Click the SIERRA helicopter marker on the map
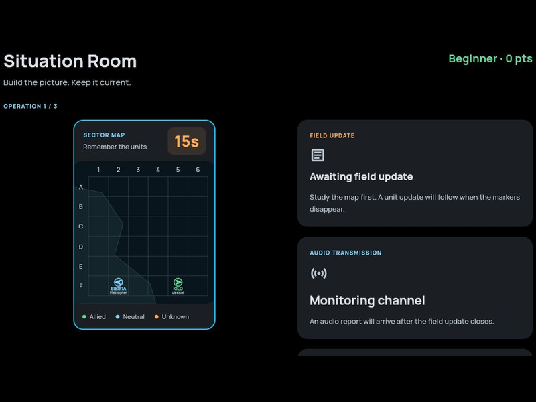This screenshot has height=402, width=536. click(119, 286)
